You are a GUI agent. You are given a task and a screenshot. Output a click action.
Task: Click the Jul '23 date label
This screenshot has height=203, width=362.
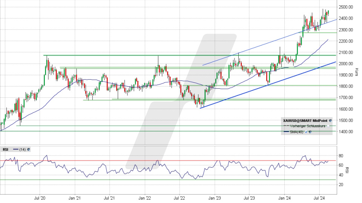(249, 198)
